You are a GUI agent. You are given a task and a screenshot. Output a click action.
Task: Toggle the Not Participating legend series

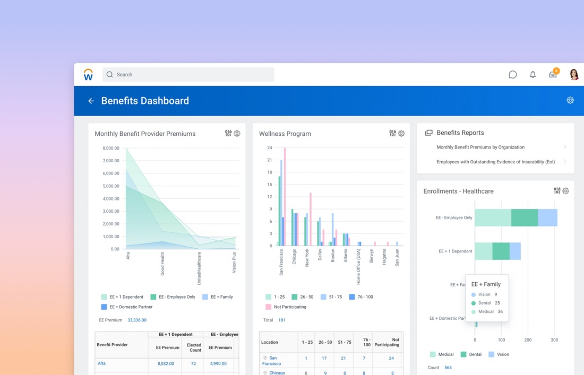[289, 307]
